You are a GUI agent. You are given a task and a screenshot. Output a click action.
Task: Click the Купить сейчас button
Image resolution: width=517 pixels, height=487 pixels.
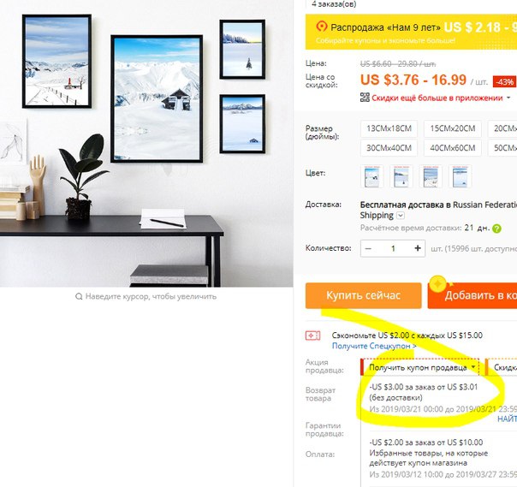pos(363,295)
